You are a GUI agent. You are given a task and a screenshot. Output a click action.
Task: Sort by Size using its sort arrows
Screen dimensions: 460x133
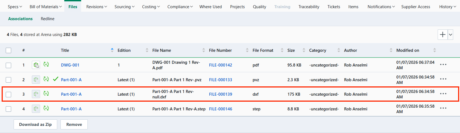click(x=304, y=50)
